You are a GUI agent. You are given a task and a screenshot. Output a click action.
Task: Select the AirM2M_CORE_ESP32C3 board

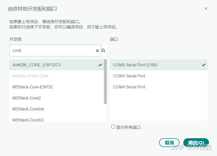[x=37, y=65]
